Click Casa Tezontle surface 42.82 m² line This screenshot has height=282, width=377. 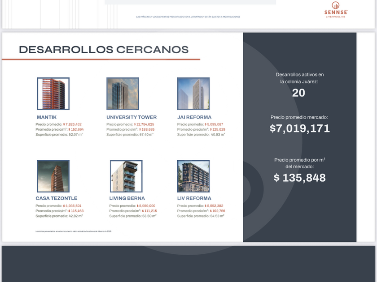coord(59,216)
